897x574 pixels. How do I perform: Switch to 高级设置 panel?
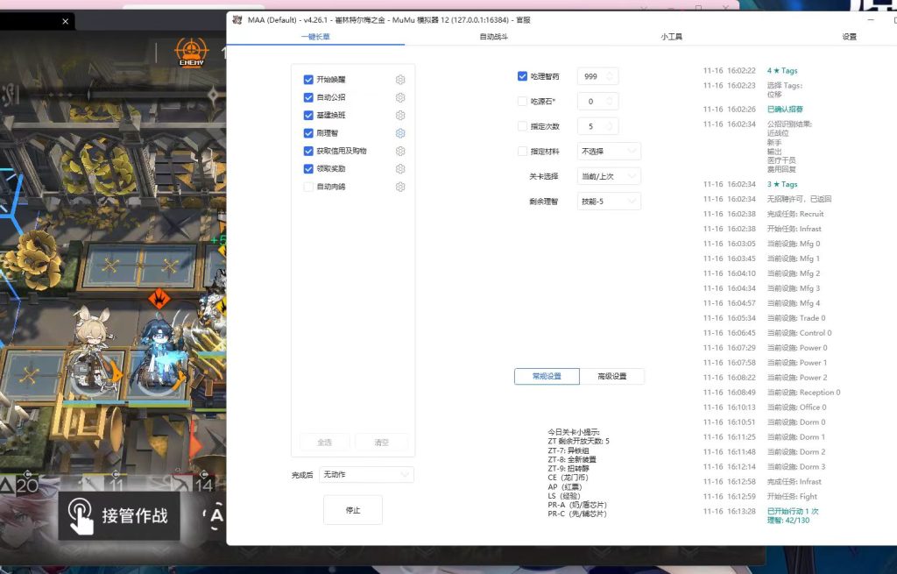(x=612, y=376)
